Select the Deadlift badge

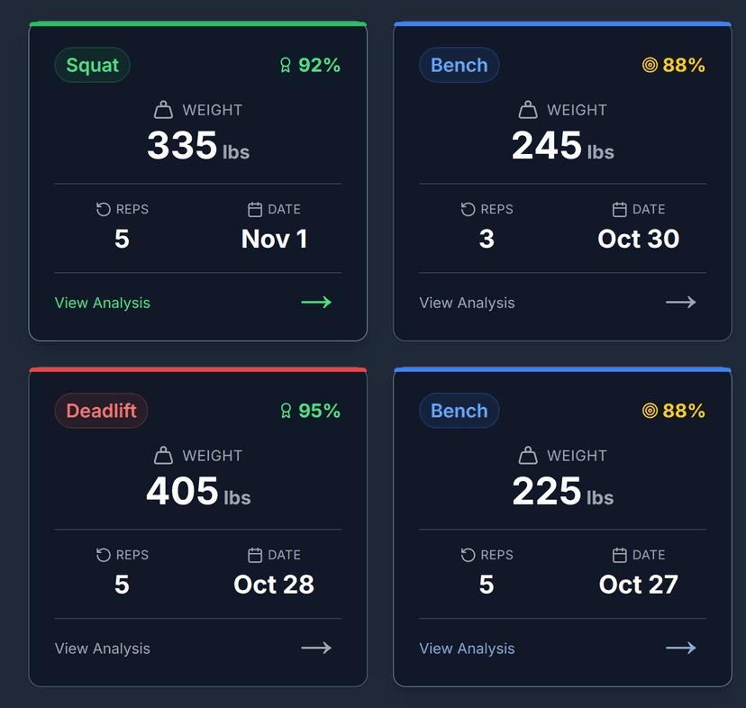101,411
